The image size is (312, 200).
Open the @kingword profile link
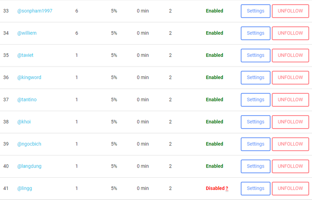click(x=29, y=77)
